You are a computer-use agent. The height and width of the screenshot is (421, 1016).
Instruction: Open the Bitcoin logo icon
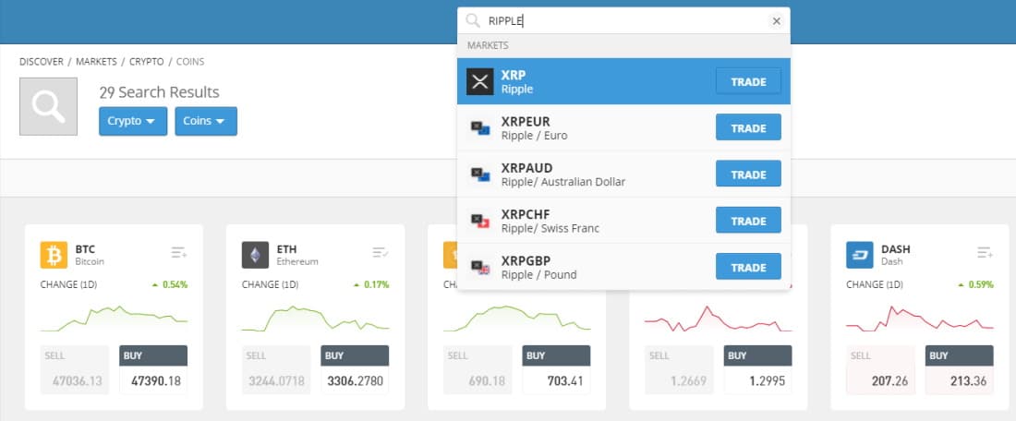[54, 255]
